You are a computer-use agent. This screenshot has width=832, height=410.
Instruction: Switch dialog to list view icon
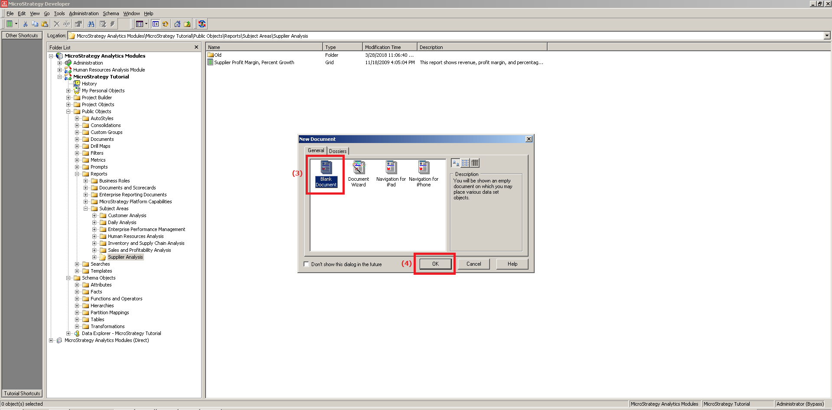click(465, 163)
